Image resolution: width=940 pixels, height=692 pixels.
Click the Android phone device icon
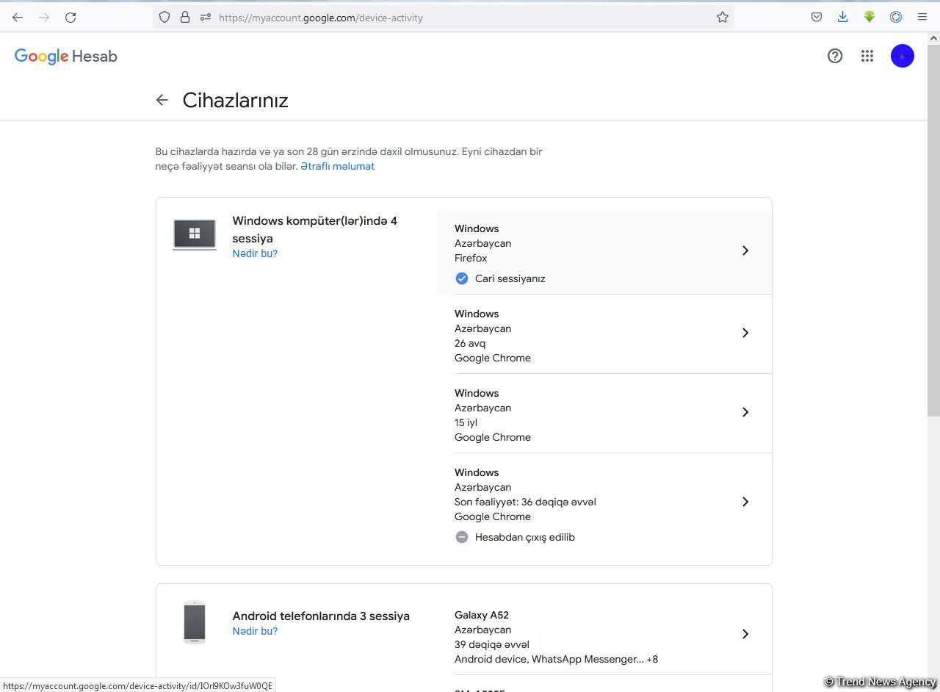(195, 622)
